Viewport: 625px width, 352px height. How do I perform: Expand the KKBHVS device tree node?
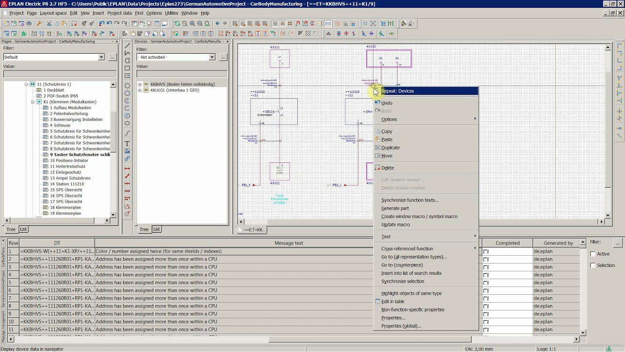click(x=140, y=84)
